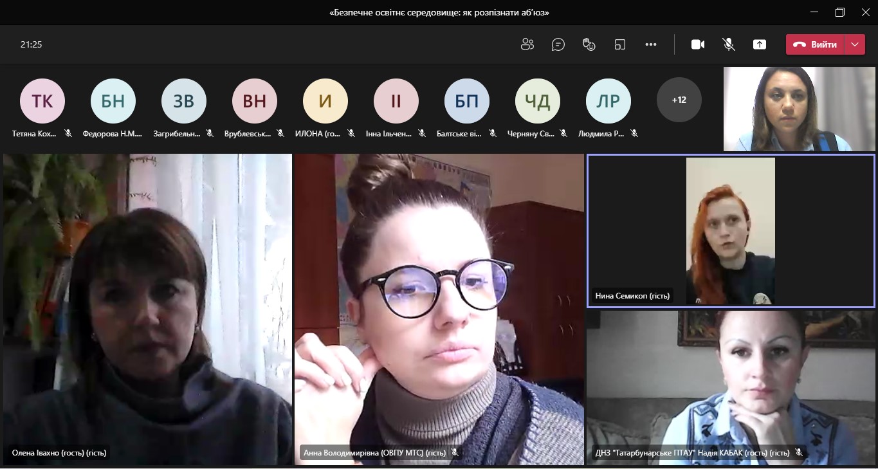The image size is (878, 469).
Task: Select Нина Семикоп video tile
Action: (730, 230)
